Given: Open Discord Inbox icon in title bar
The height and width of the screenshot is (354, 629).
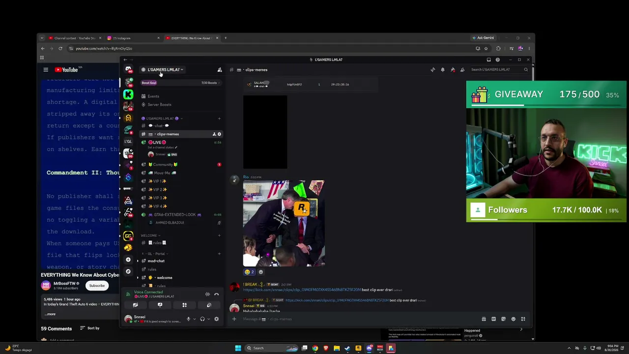Looking at the screenshot, I should coord(488,60).
